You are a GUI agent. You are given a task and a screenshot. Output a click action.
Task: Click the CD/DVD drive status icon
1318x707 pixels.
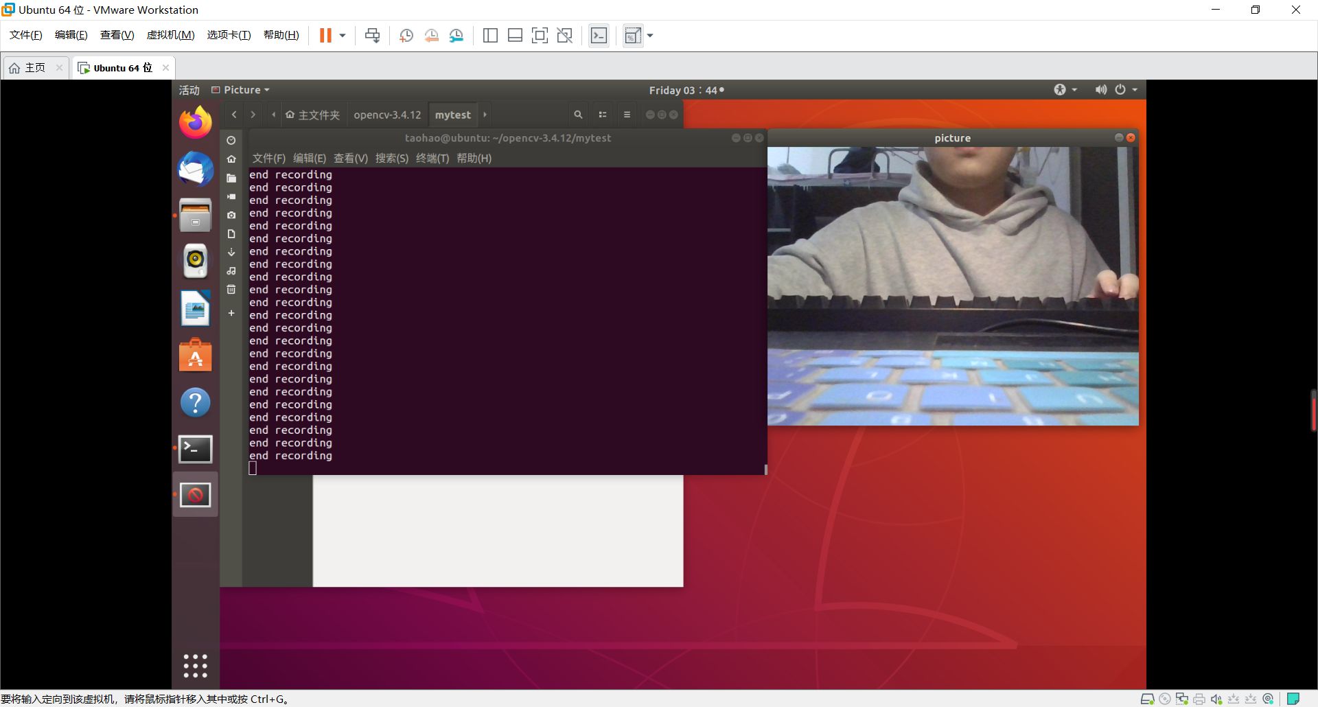(x=1165, y=699)
